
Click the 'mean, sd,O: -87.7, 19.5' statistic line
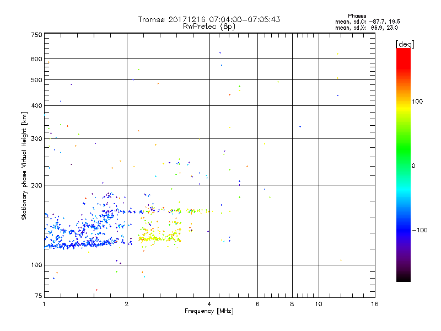(367, 22)
